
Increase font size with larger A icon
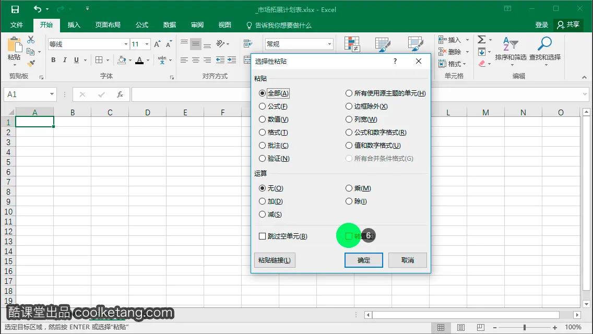[157, 44]
